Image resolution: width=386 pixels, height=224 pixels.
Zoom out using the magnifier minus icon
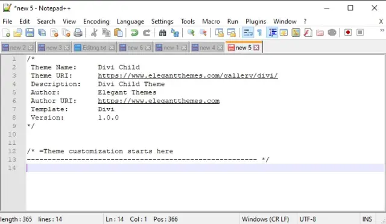203,33
